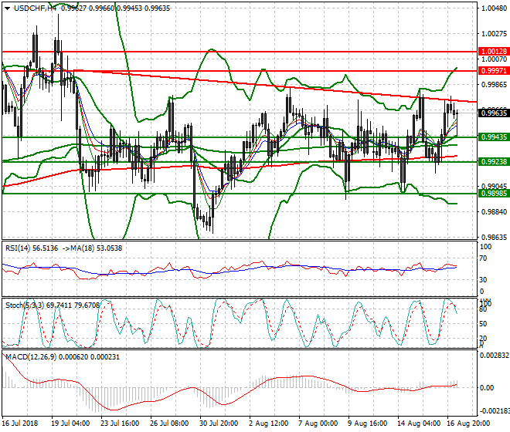
Task: Click the 19 Jul 04:00 time label
Action: [70, 424]
